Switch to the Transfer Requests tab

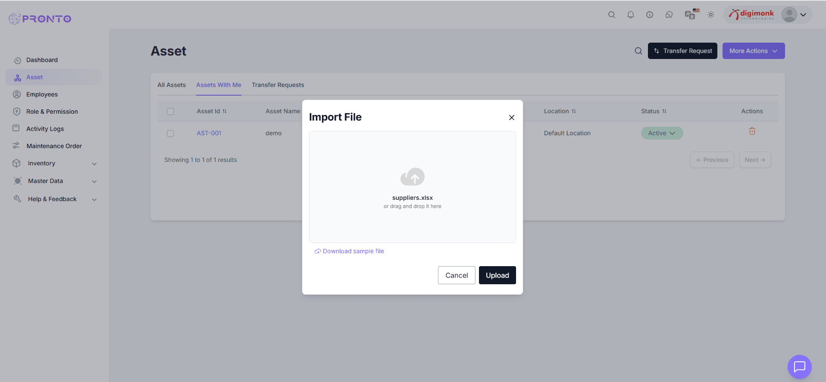tap(278, 85)
